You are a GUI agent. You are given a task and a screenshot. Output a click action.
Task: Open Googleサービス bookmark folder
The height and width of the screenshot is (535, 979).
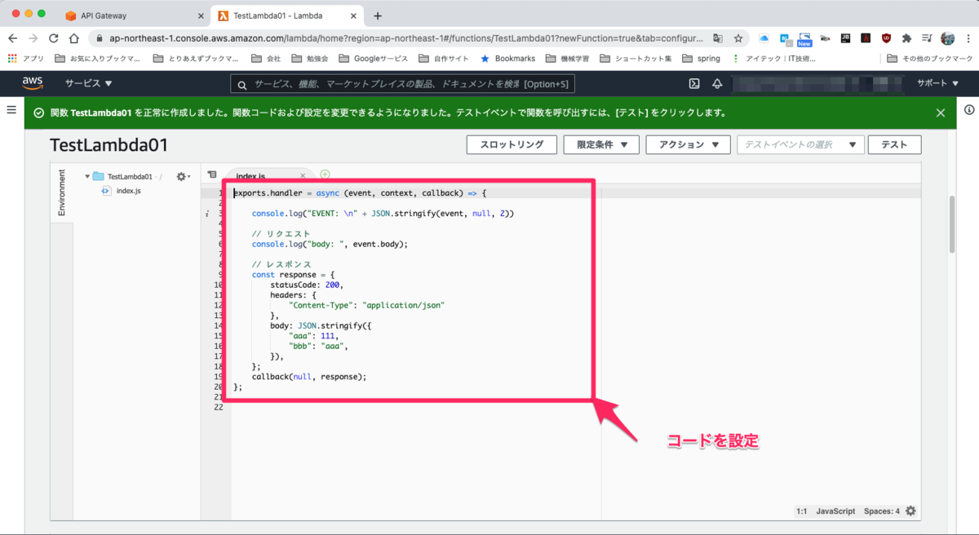point(373,59)
